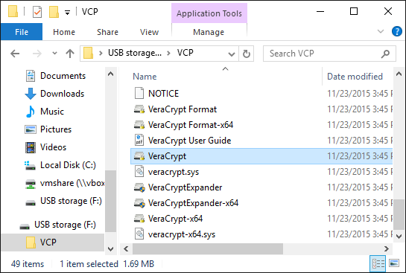Select the lower root-level USB storage (F:) entry
This screenshot has height=273, width=406.
[65, 225]
